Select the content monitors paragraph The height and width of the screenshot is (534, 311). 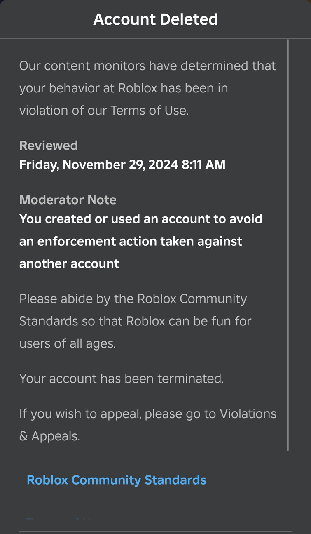147,88
